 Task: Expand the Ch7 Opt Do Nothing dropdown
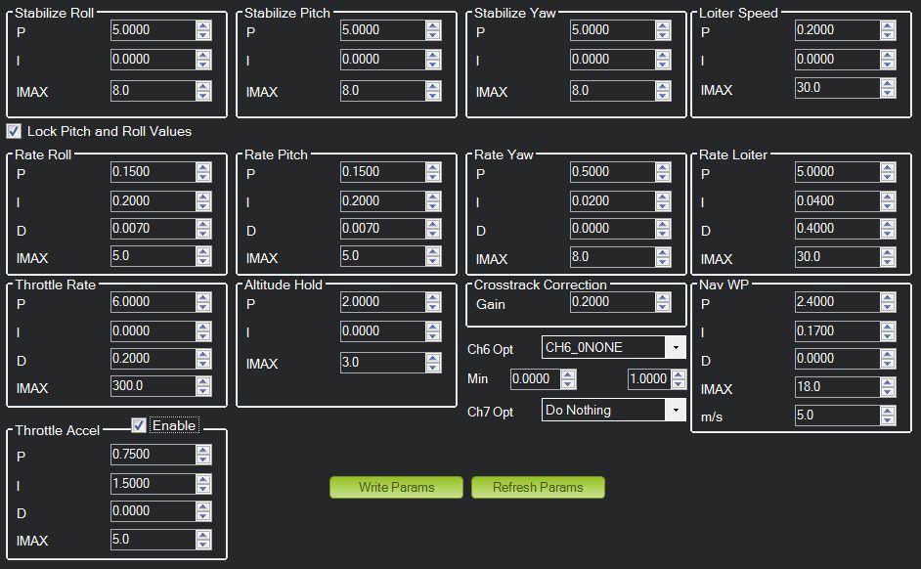pos(676,410)
